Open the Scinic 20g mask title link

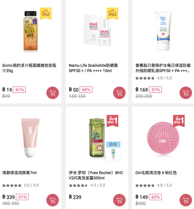pos(29,68)
